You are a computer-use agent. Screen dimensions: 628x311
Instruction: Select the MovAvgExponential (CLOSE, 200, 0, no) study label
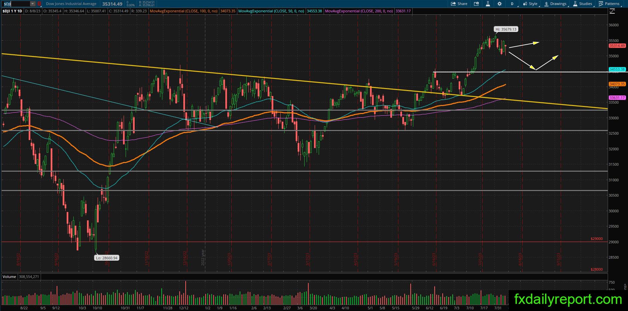click(x=359, y=11)
